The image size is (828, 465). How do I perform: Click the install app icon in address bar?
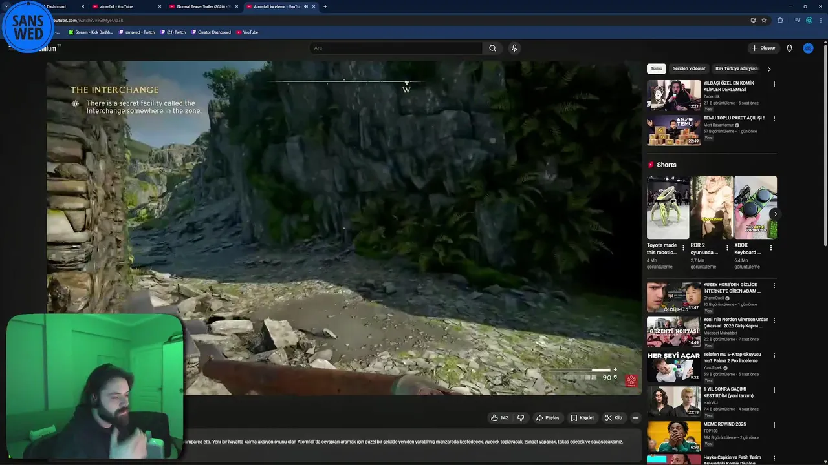[753, 20]
